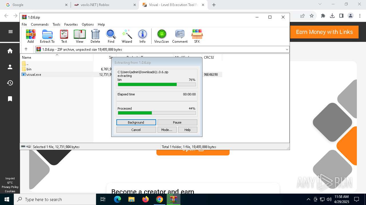The width and height of the screenshot is (366, 205).
Task: Open Microsoft Edge from taskbar
Action: 118,199
